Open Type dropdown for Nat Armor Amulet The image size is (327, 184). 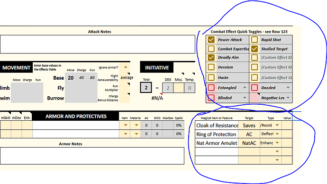pyautogui.click(x=277, y=142)
